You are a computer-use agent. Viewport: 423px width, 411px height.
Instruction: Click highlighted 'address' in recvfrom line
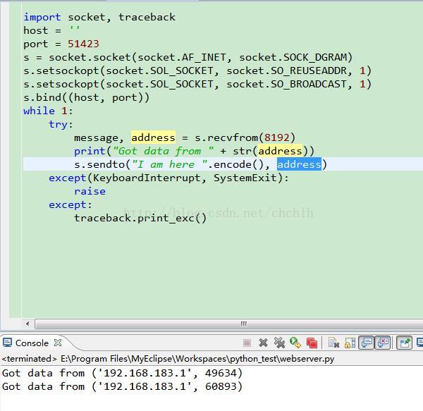click(153, 137)
